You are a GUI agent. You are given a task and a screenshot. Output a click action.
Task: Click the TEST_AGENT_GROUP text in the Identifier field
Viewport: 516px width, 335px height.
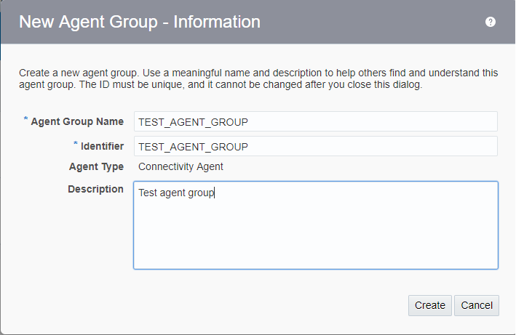pyautogui.click(x=193, y=146)
